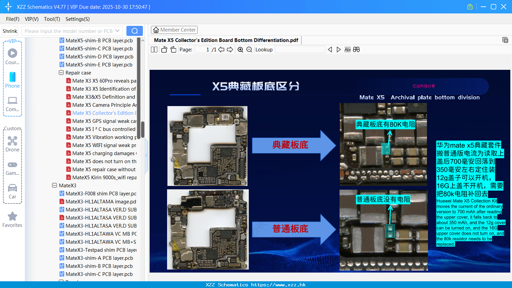The image size is (512, 288).
Task: Open MateX5-shim-B PCB layer.pcb
Action: click(x=99, y=40)
